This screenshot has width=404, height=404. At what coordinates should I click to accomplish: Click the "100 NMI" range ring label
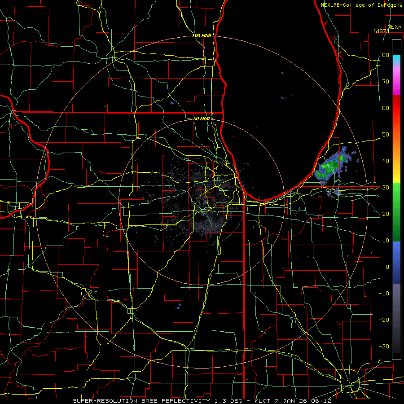pos(202,35)
